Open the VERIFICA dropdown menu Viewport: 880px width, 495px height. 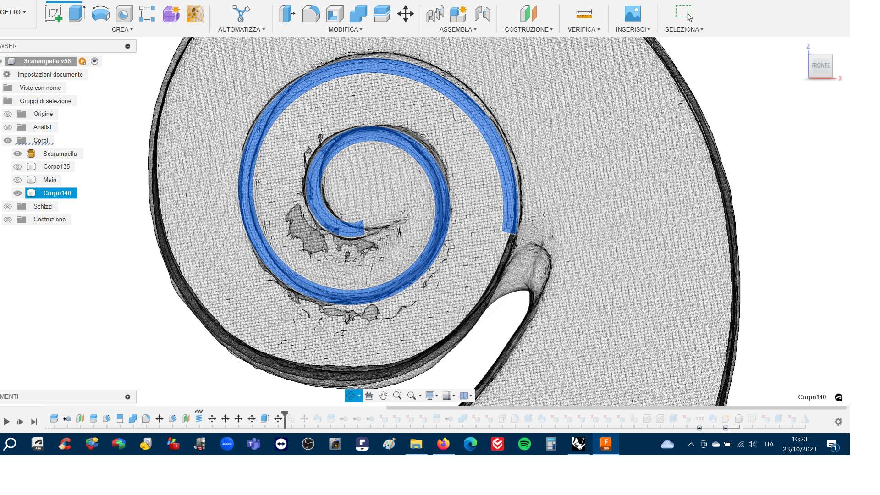(x=583, y=29)
